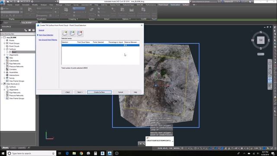277x156 pixels.
Task: Click the command line CREATESURFACEFROMPOINTCL entry
Action: [x=159, y=140]
